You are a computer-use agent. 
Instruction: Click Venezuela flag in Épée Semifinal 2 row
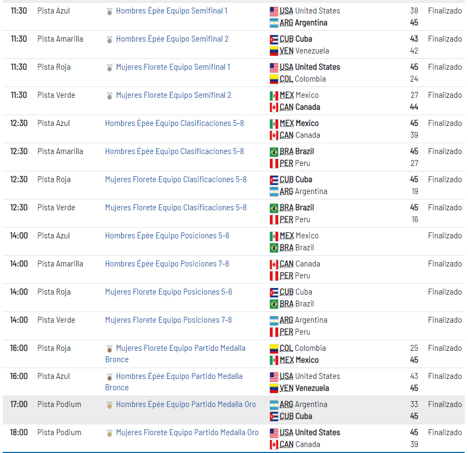274,51
